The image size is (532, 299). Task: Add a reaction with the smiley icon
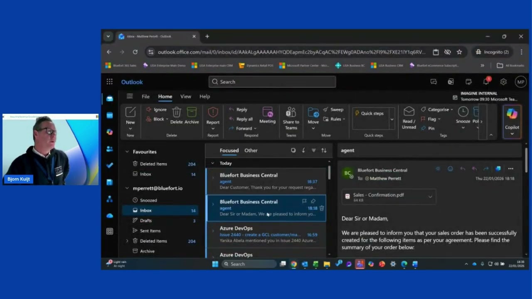point(450,169)
